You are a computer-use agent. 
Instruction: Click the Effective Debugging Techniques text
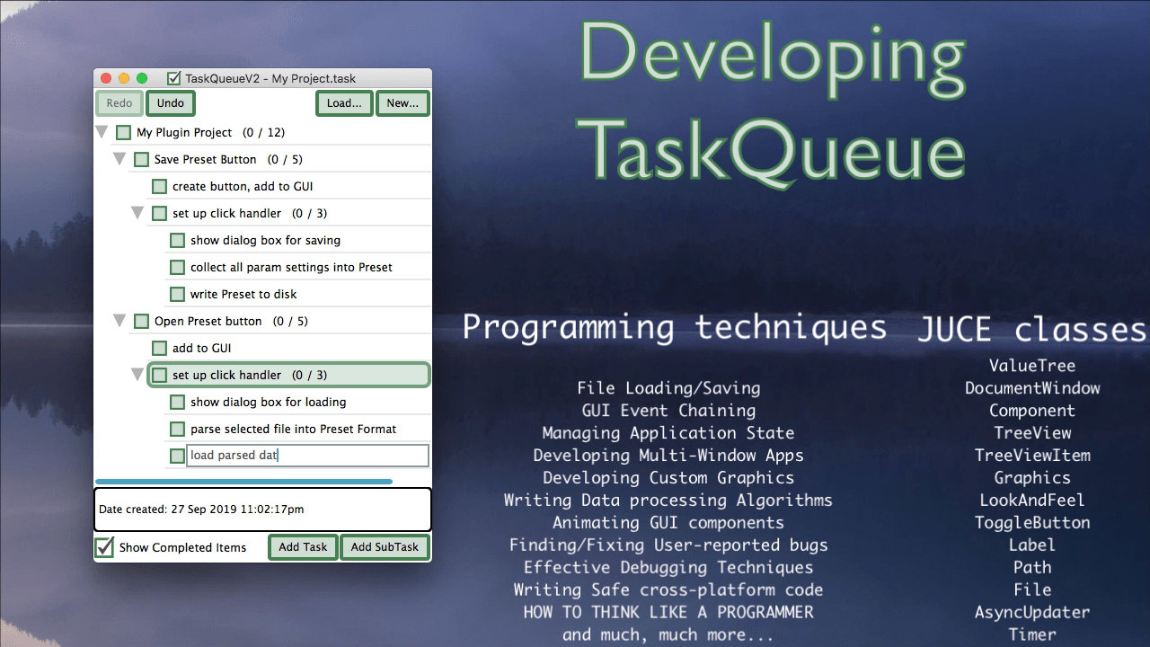tap(668, 568)
